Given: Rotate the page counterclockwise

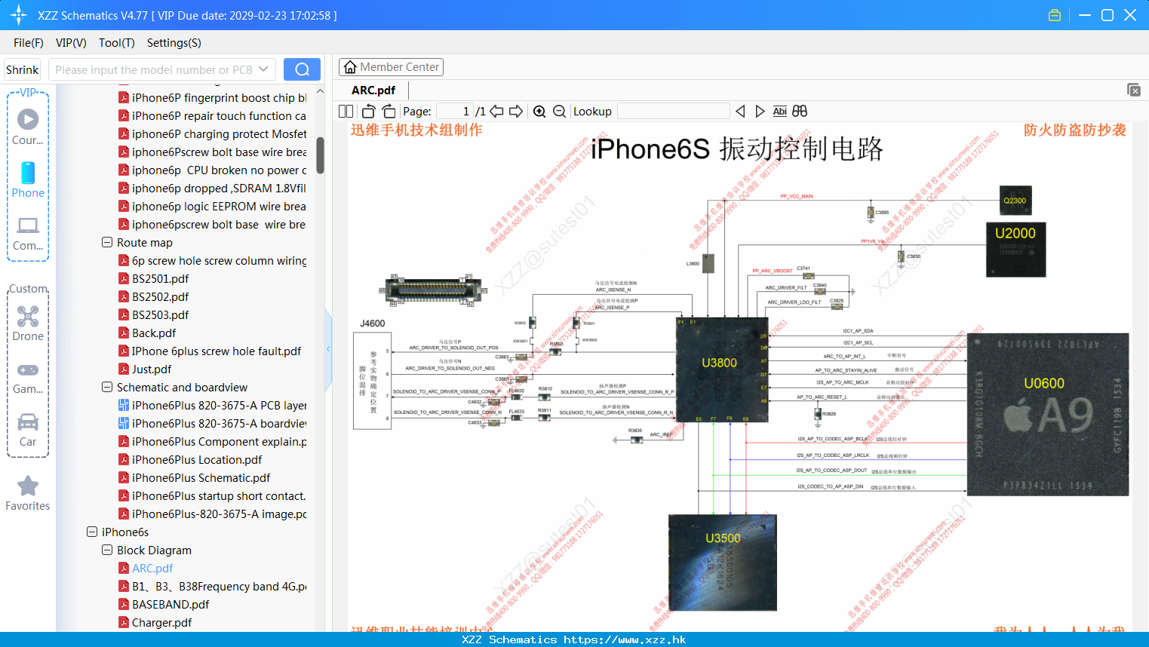Looking at the screenshot, I should [x=368, y=111].
